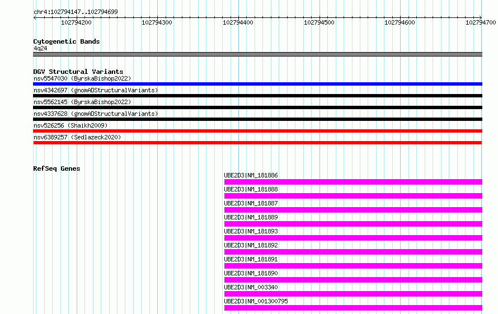The image size is (498, 314).
Task: Click the magenta bar for UBE2D3|NM_001300795
Action: [x=353, y=308]
